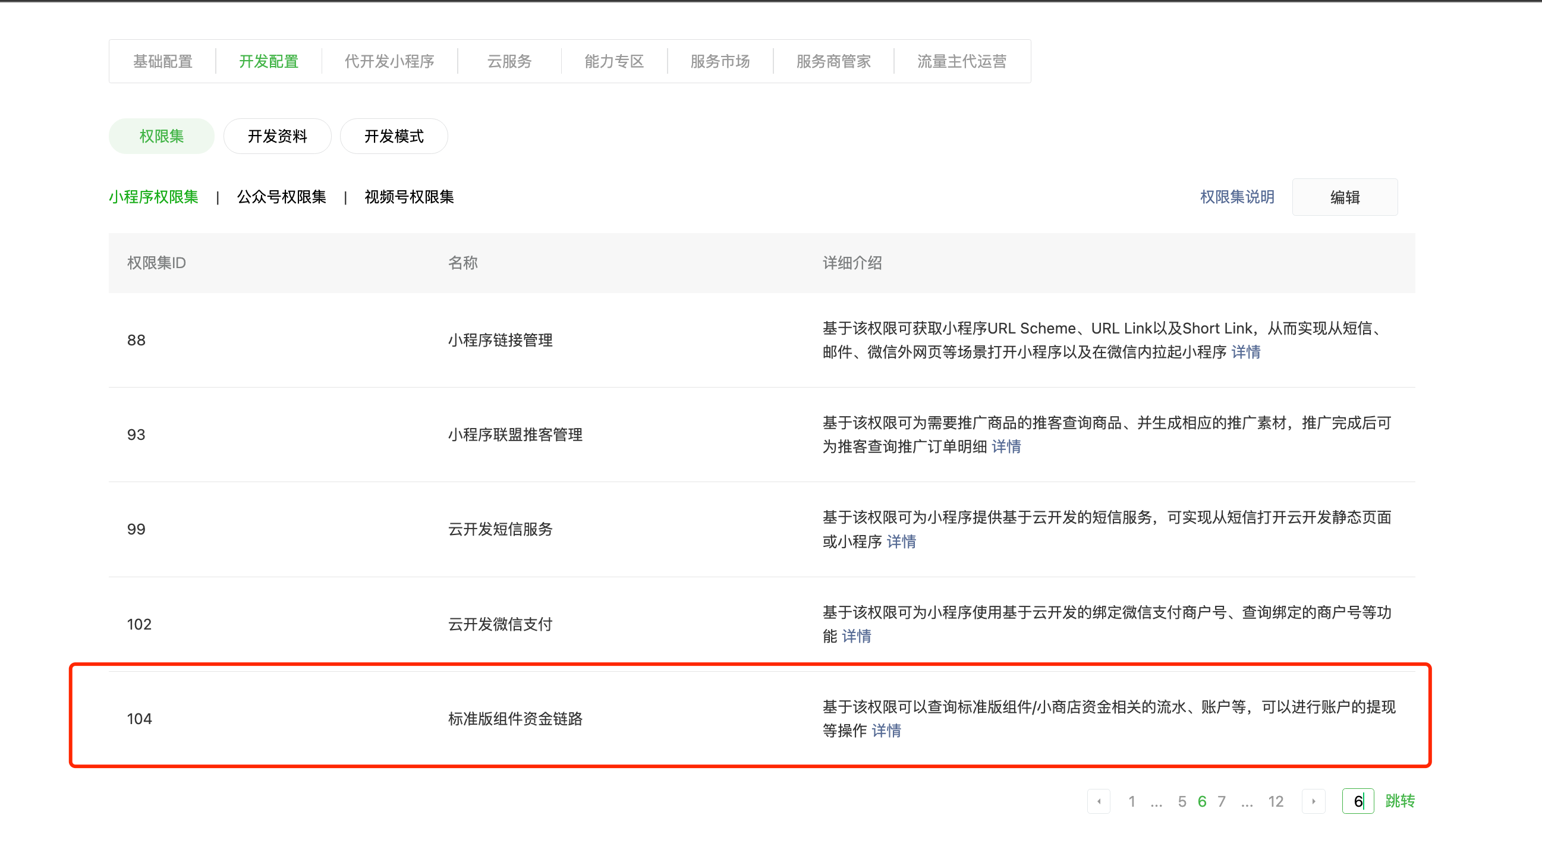
Task: Switch to 视频号权限集 list
Action: (x=409, y=197)
